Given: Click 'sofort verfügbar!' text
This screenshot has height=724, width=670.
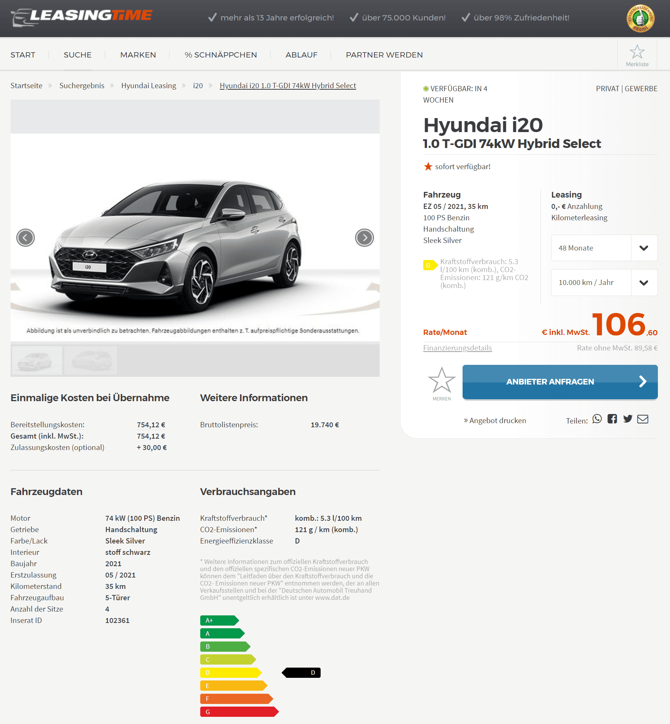Looking at the screenshot, I should pyautogui.click(x=463, y=167).
